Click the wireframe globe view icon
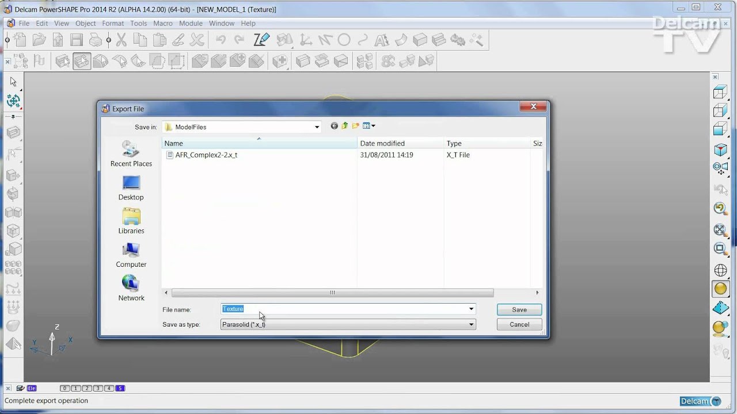This screenshot has height=414, width=737. point(720,270)
